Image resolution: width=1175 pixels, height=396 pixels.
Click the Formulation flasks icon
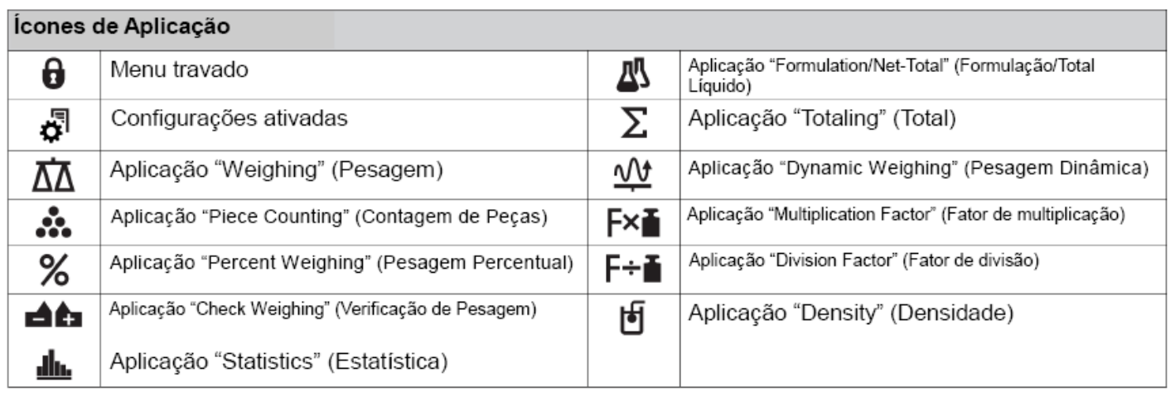(634, 76)
